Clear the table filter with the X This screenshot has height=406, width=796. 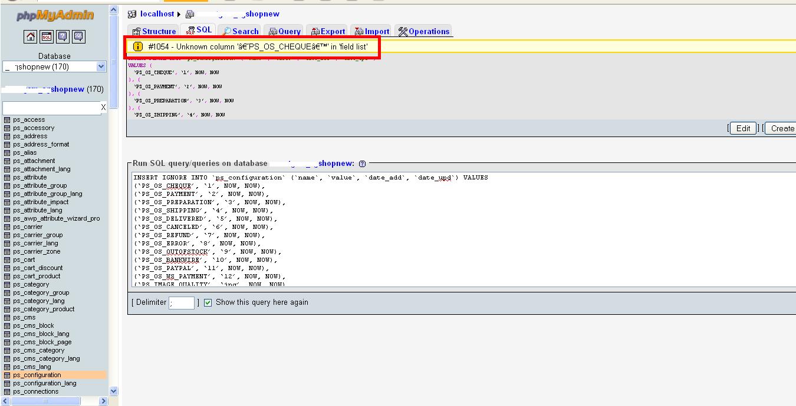click(103, 107)
